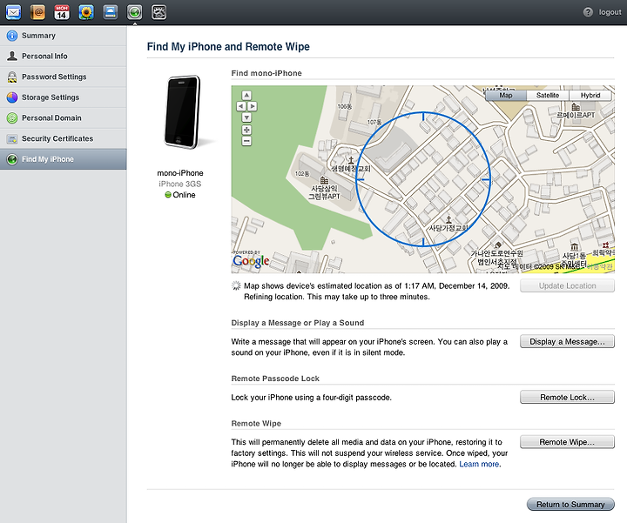Open the Contacts address book icon

(x=37, y=12)
